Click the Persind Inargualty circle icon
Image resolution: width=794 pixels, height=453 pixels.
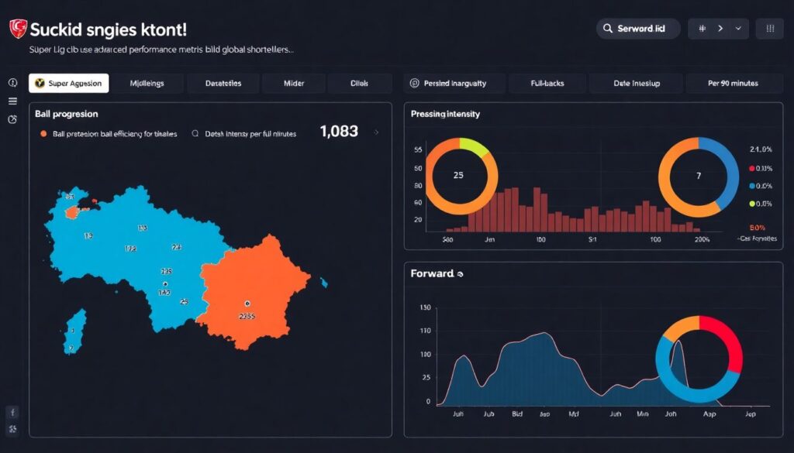[414, 83]
